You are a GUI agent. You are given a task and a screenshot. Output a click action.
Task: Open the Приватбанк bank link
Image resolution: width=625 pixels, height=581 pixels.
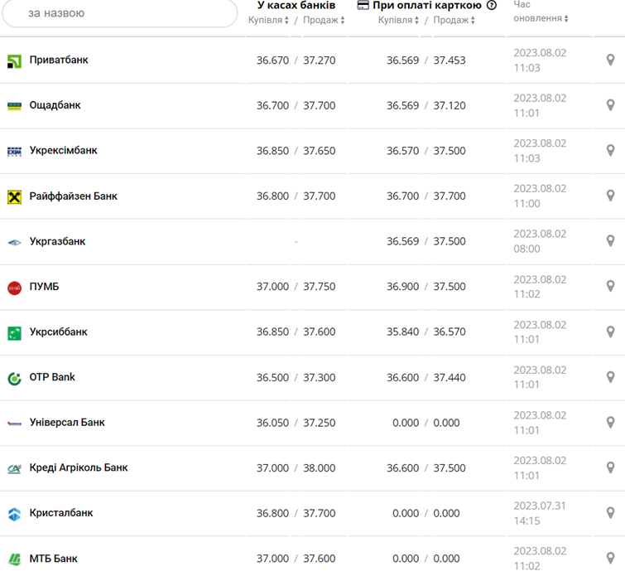pos(59,60)
